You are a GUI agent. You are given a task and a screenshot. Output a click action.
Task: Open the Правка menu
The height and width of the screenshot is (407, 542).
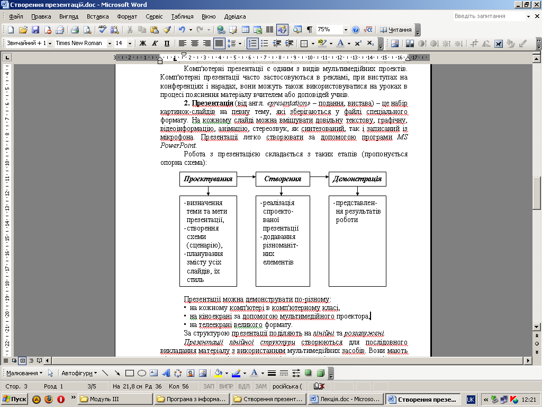pos(41,16)
